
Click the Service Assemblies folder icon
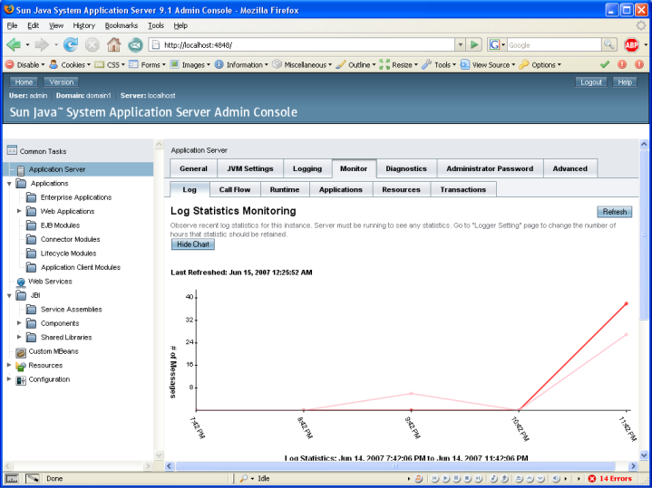point(31,310)
